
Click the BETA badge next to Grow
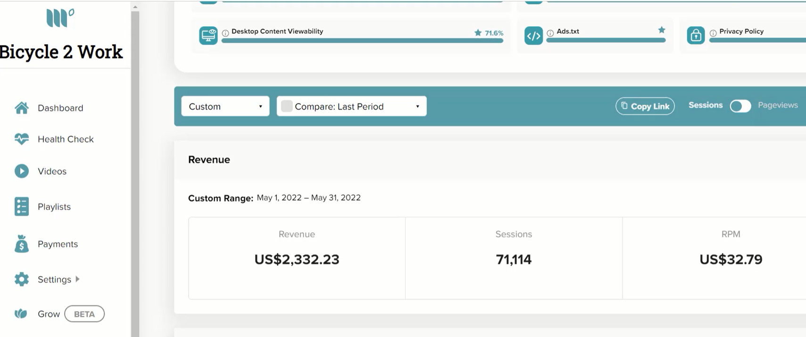click(x=84, y=314)
